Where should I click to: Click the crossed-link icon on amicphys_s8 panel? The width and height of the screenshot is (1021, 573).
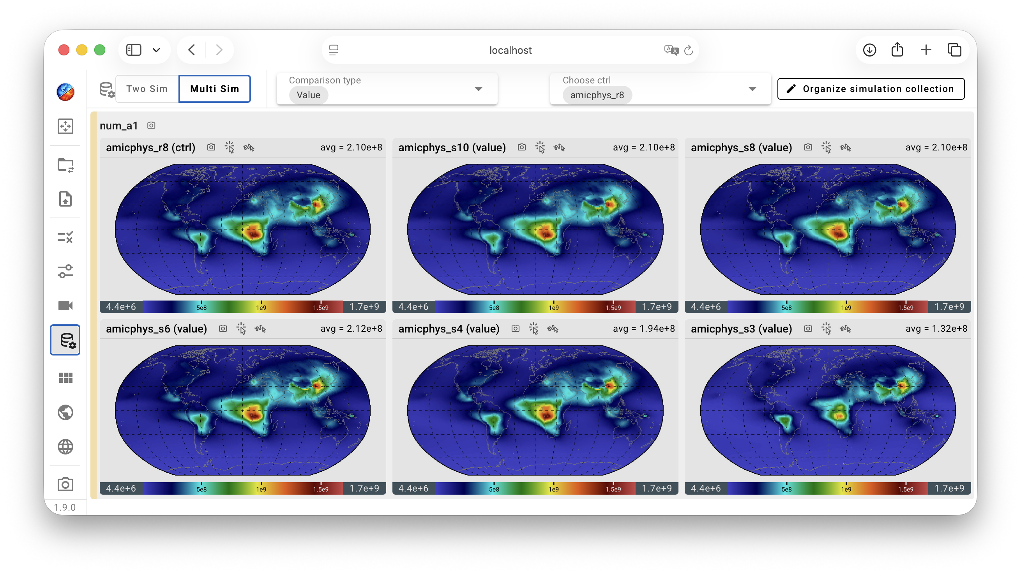click(845, 147)
